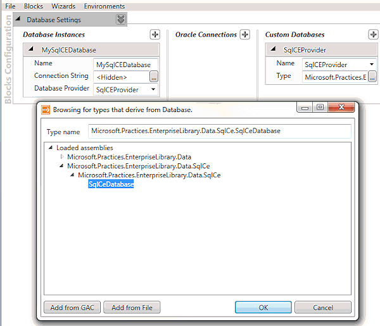Open the Environments menu
Viewport: 380px width, 326px height.
tap(104, 6)
